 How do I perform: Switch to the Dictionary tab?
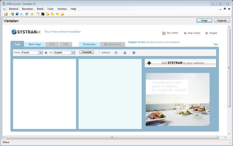89,44
